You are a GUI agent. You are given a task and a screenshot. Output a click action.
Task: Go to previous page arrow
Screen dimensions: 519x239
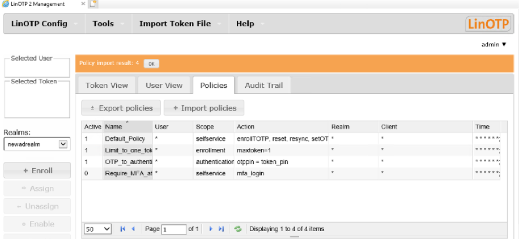(133, 229)
